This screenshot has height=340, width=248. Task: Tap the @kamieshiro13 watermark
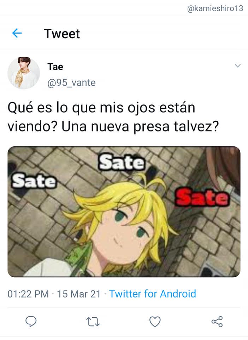coord(215,8)
